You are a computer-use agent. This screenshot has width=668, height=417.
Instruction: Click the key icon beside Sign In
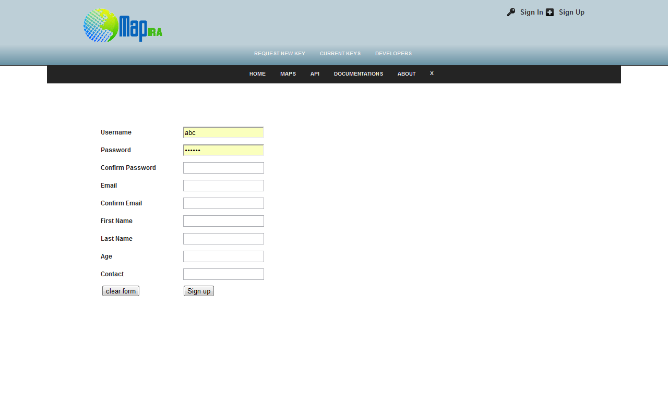point(510,11)
